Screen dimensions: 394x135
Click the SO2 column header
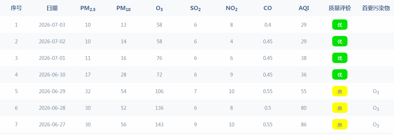pos(195,9)
